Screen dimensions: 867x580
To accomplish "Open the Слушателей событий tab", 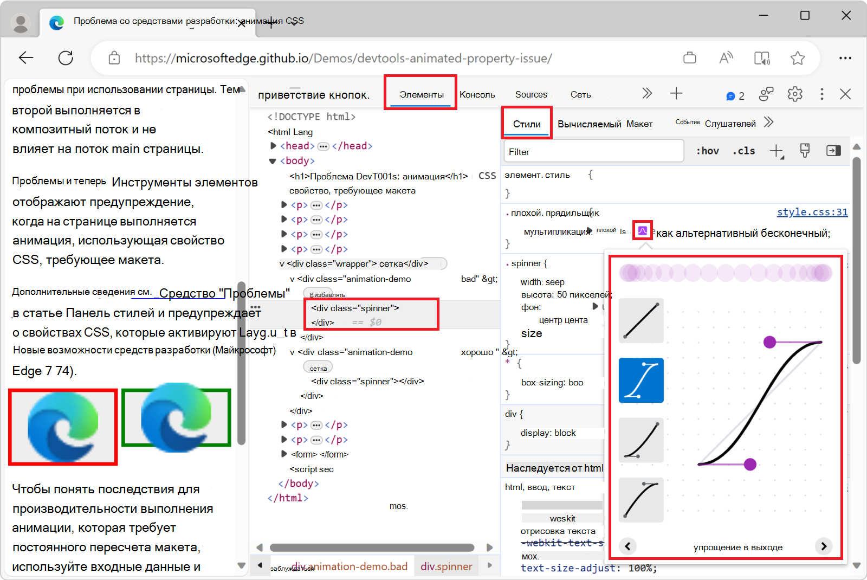I will 715,123.
